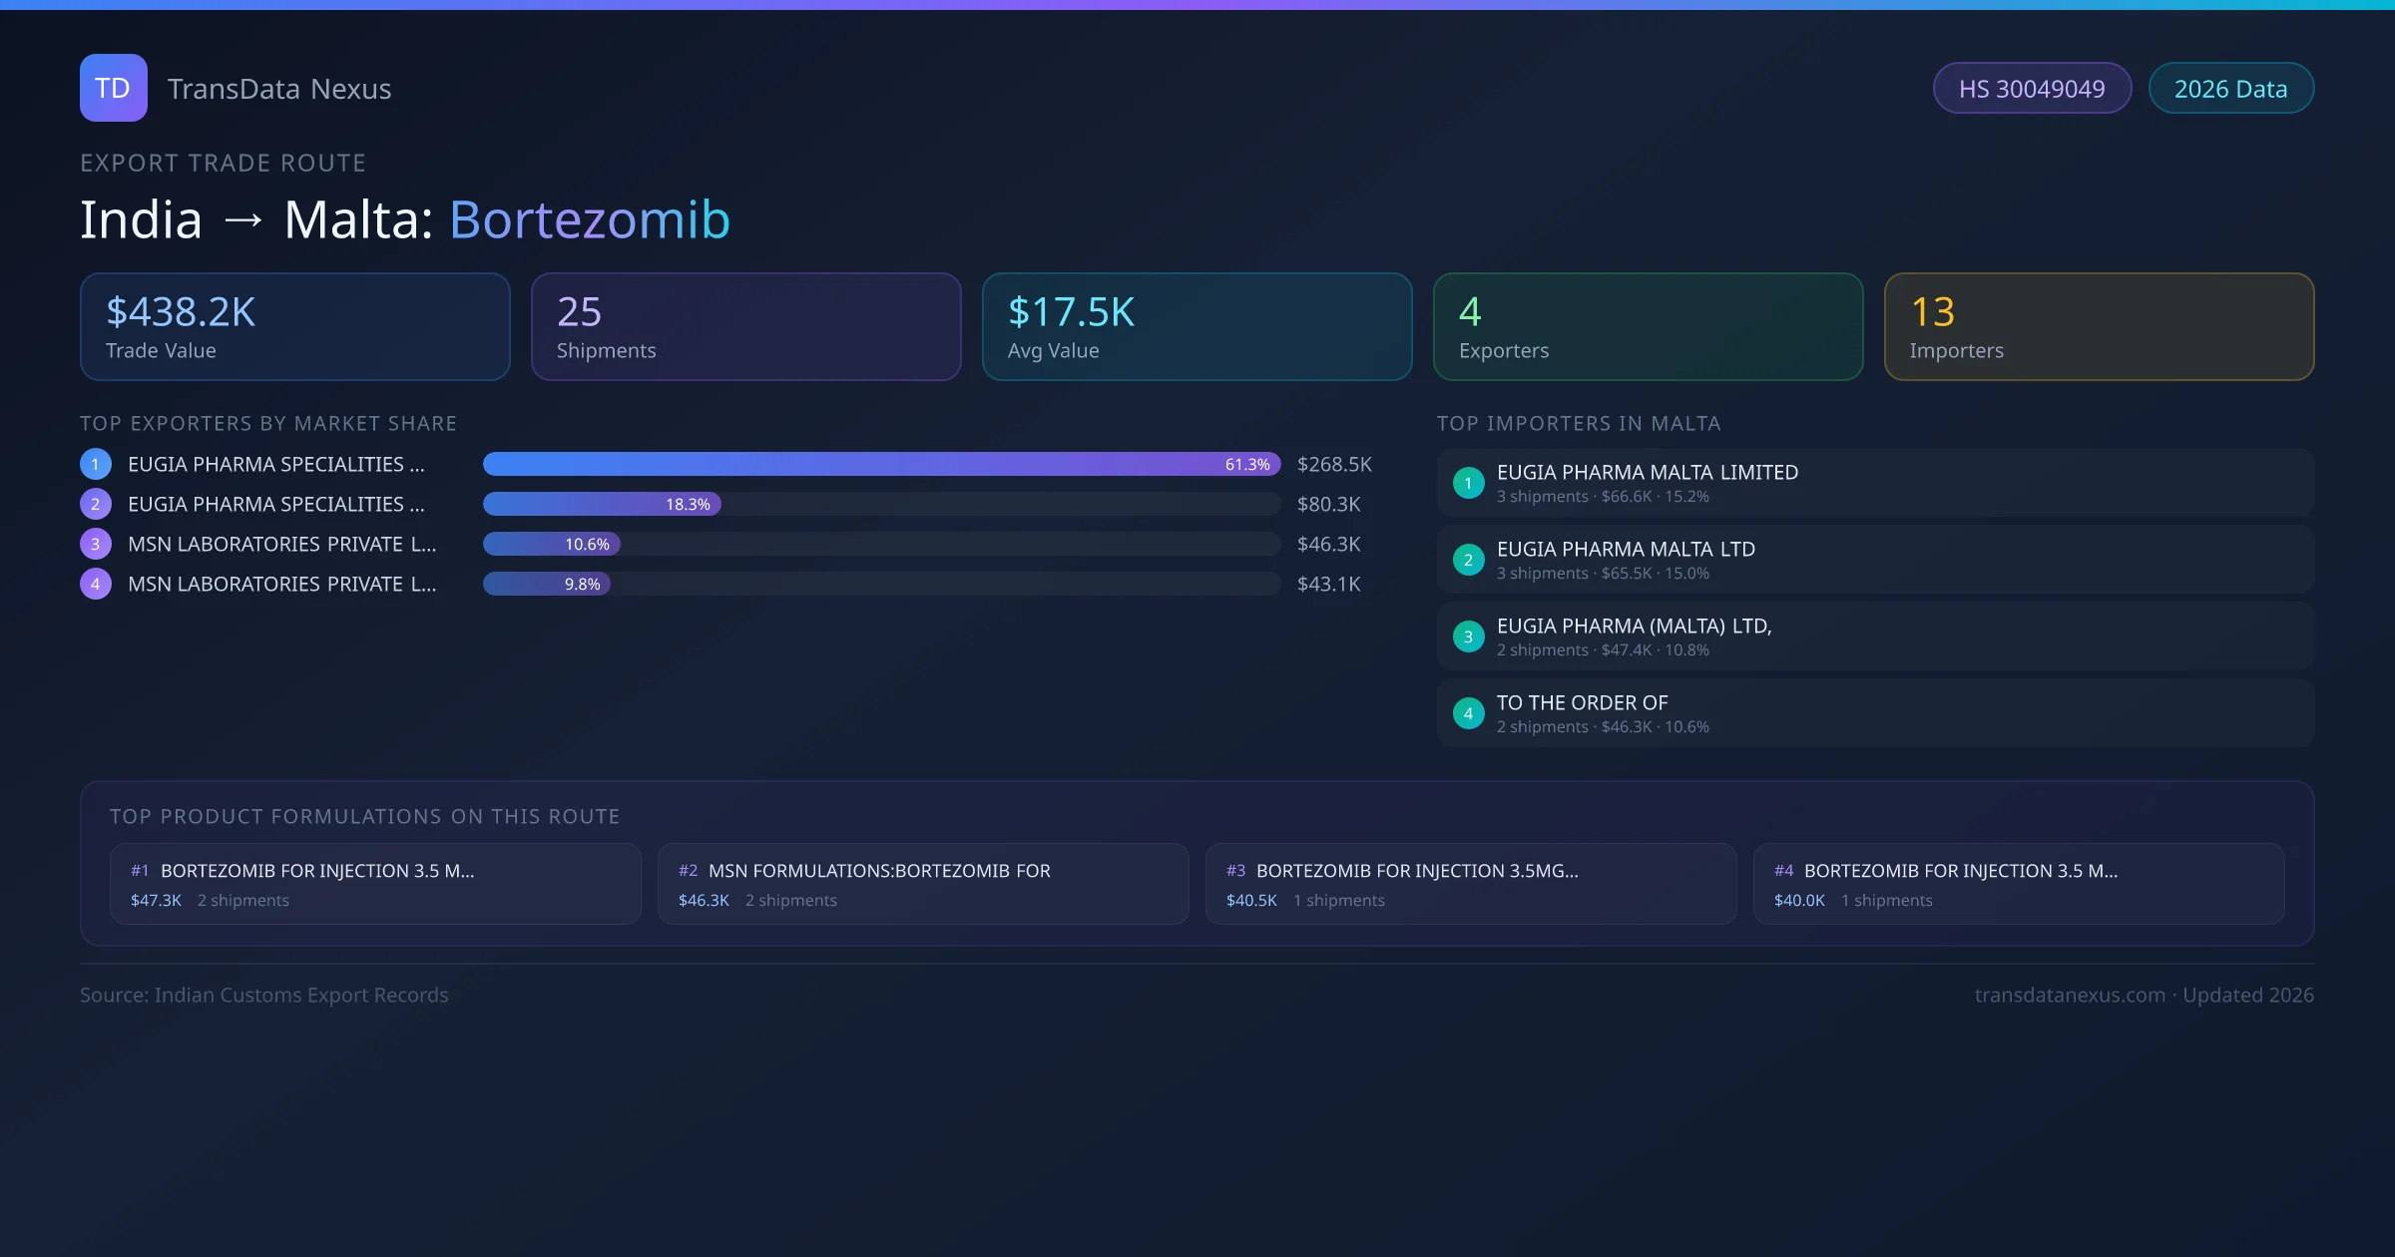The width and height of the screenshot is (2395, 1257).
Task: Click exporter rank 2 purple badge
Action: pos(96,504)
